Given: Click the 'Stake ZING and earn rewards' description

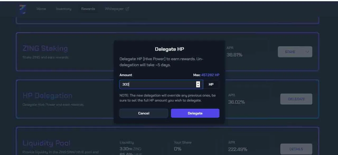Looking at the screenshot, I should [46, 57].
